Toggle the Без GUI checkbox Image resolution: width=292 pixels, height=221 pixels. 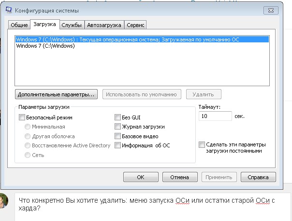tap(117, 117)
